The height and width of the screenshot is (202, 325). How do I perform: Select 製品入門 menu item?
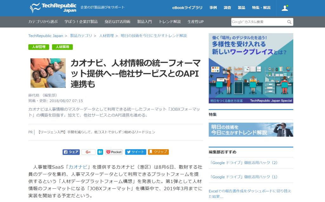(144, 22)
